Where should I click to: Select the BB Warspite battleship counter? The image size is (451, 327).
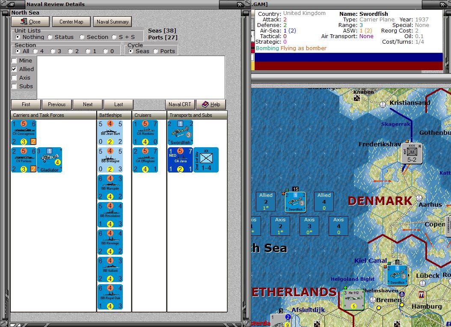pyautogui.click(x=110, y=187)
